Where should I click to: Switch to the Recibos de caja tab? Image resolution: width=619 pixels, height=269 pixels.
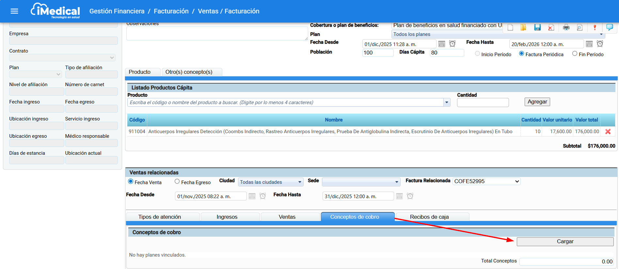pos(429,217)
